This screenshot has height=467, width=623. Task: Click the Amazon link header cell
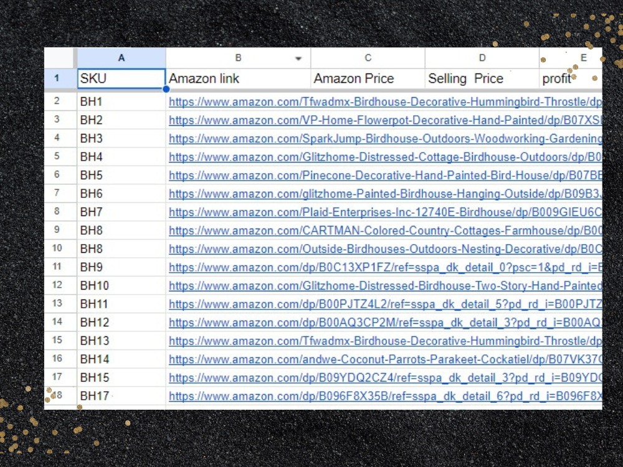(x=238, y=78)
